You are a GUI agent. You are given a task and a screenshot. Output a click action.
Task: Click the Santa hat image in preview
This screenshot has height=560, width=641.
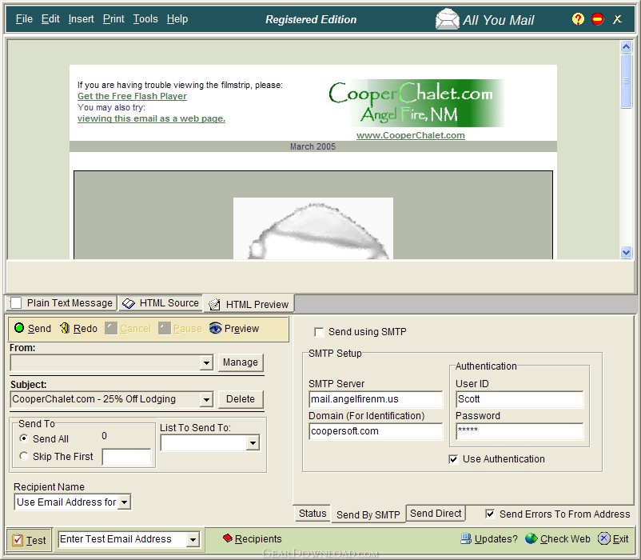click(x=313, y=228)
